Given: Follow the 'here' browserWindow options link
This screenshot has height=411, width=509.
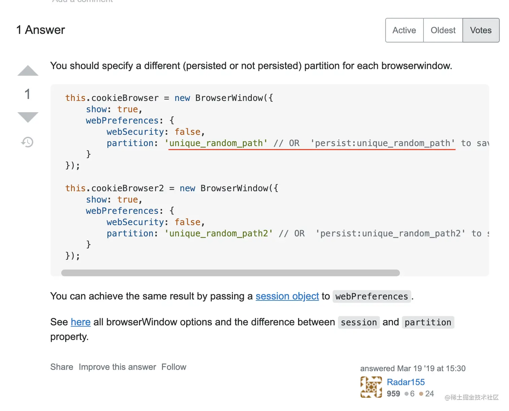Looking at the screenshot, I should [81, 322].
